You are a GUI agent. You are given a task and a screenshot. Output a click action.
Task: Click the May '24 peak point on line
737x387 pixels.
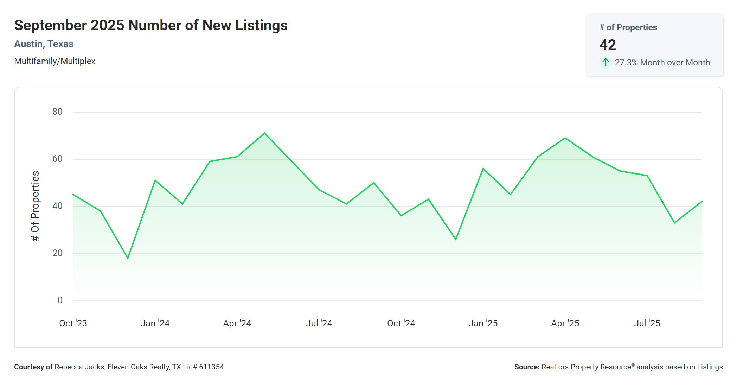pos(264,133)
